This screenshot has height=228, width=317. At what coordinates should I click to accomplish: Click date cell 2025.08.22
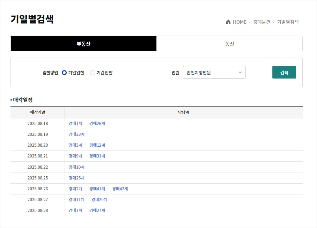pyautogui.click(x=38, y=167)
